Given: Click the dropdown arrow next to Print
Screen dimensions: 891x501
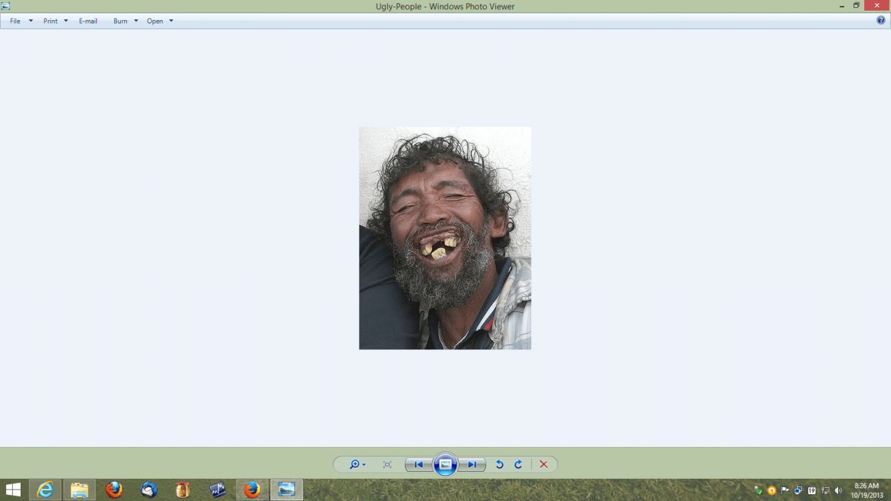Looking at the screenshot, I should click(x=65, y=21).
